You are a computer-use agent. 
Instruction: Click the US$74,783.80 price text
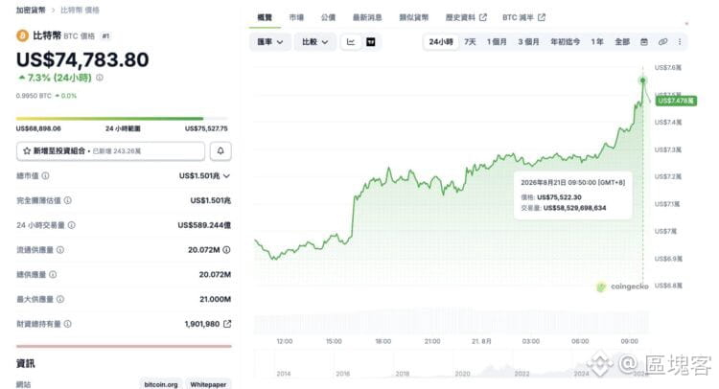coord(82,59)
